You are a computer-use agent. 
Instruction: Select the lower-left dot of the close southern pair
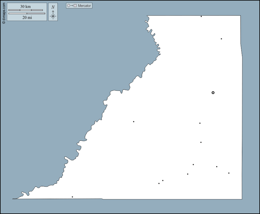[x=159, y=183]
